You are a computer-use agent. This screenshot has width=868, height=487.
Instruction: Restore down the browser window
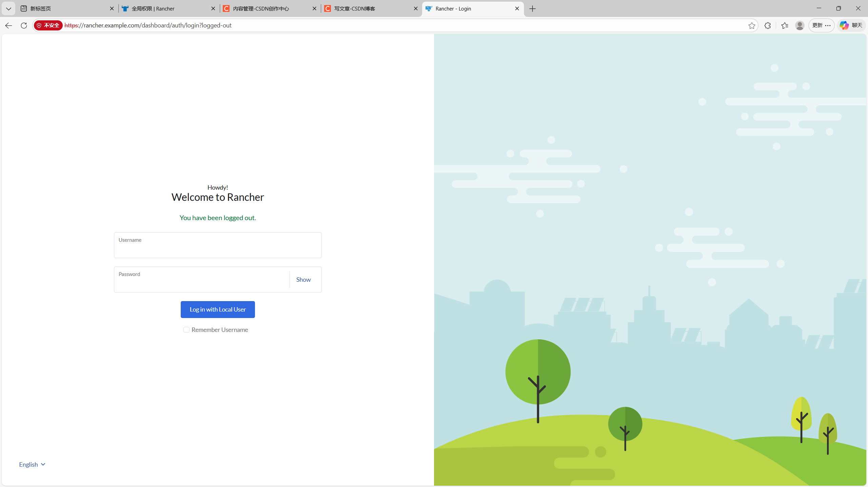[x=839, y=8]
